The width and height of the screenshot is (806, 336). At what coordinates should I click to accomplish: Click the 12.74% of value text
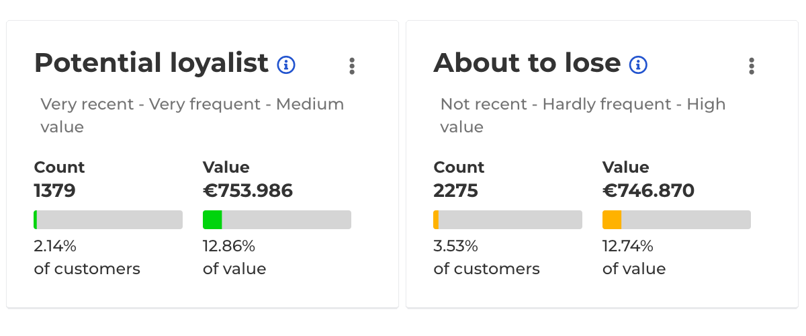point(634,257)
